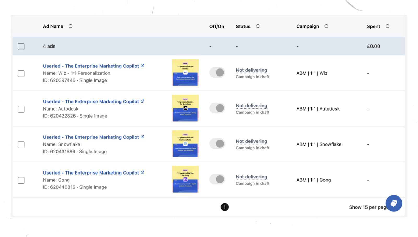Check the Autodesk ad row checkbox
This screenshot has height=237, width=418.
(21, 109)
